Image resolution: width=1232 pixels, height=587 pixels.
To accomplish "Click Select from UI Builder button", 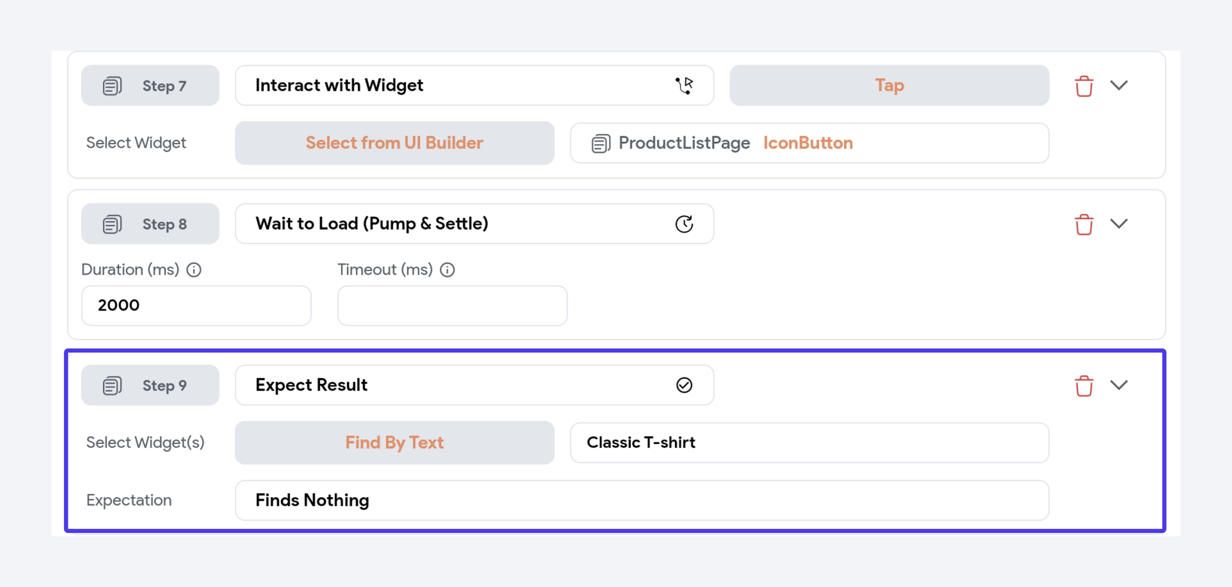I will pos(394,143).
